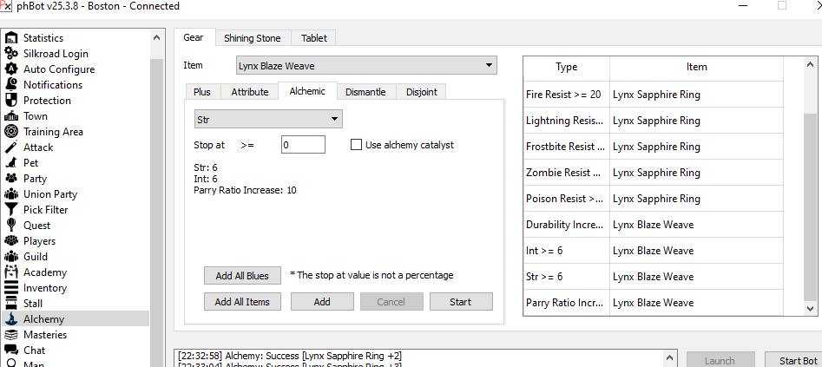
Task: Open the Attribute tab
Action: coord(249,92)
